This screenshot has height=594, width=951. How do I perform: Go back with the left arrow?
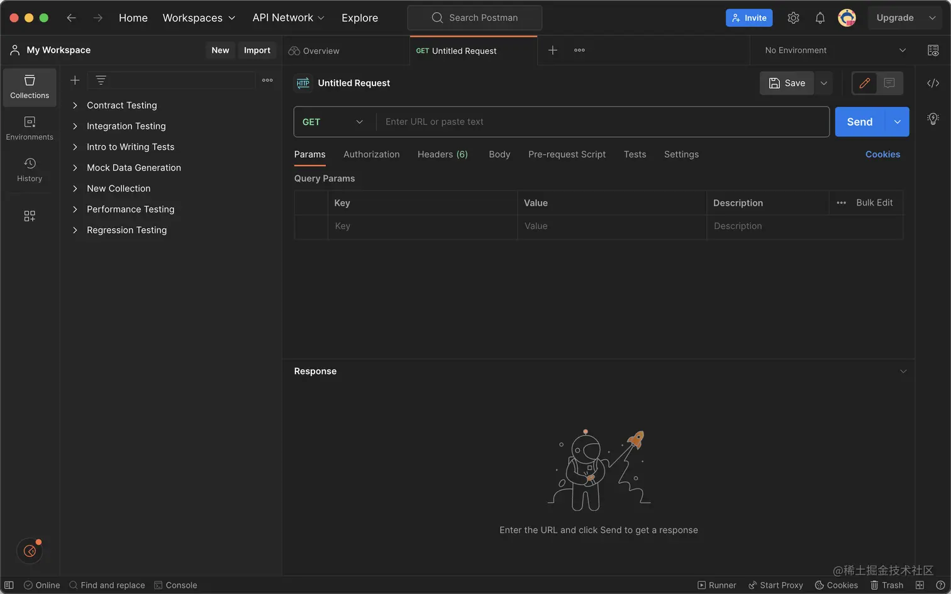click(x=72, y=18)
